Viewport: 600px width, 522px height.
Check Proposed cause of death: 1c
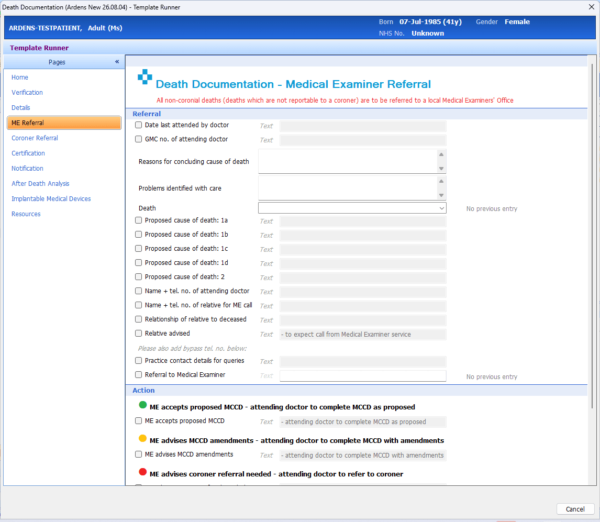coord(139,249)
